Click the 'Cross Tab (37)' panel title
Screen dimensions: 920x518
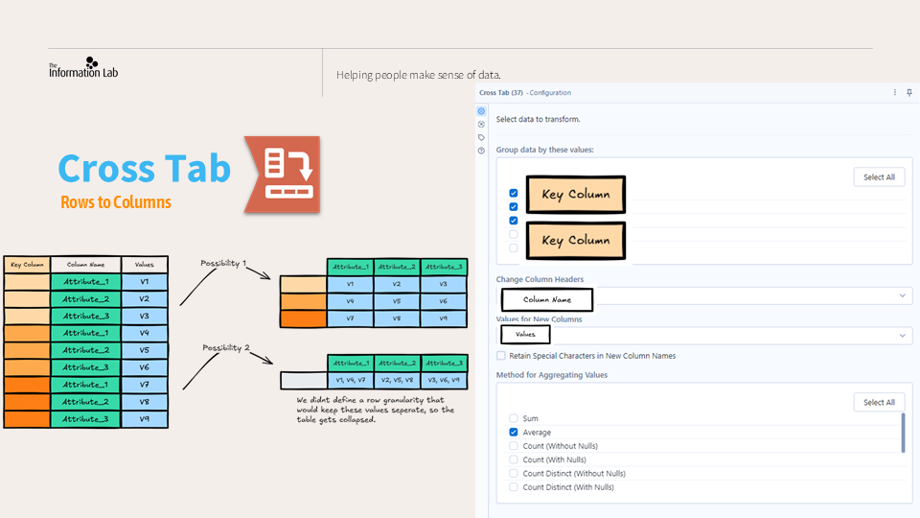pos(500,93)
